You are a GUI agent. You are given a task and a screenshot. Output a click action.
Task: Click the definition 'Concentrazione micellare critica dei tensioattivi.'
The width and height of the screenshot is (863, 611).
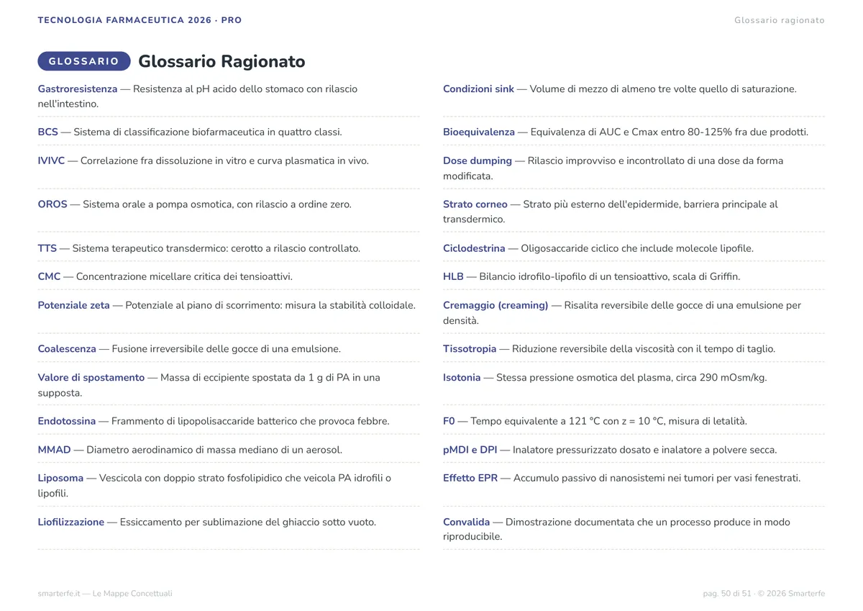(x=184, y=276)
